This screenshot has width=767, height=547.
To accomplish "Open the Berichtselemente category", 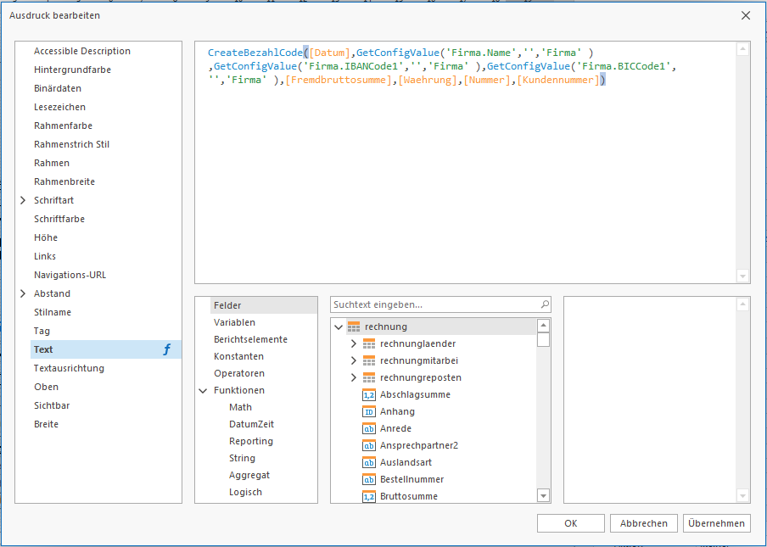I will pos(250,339).
